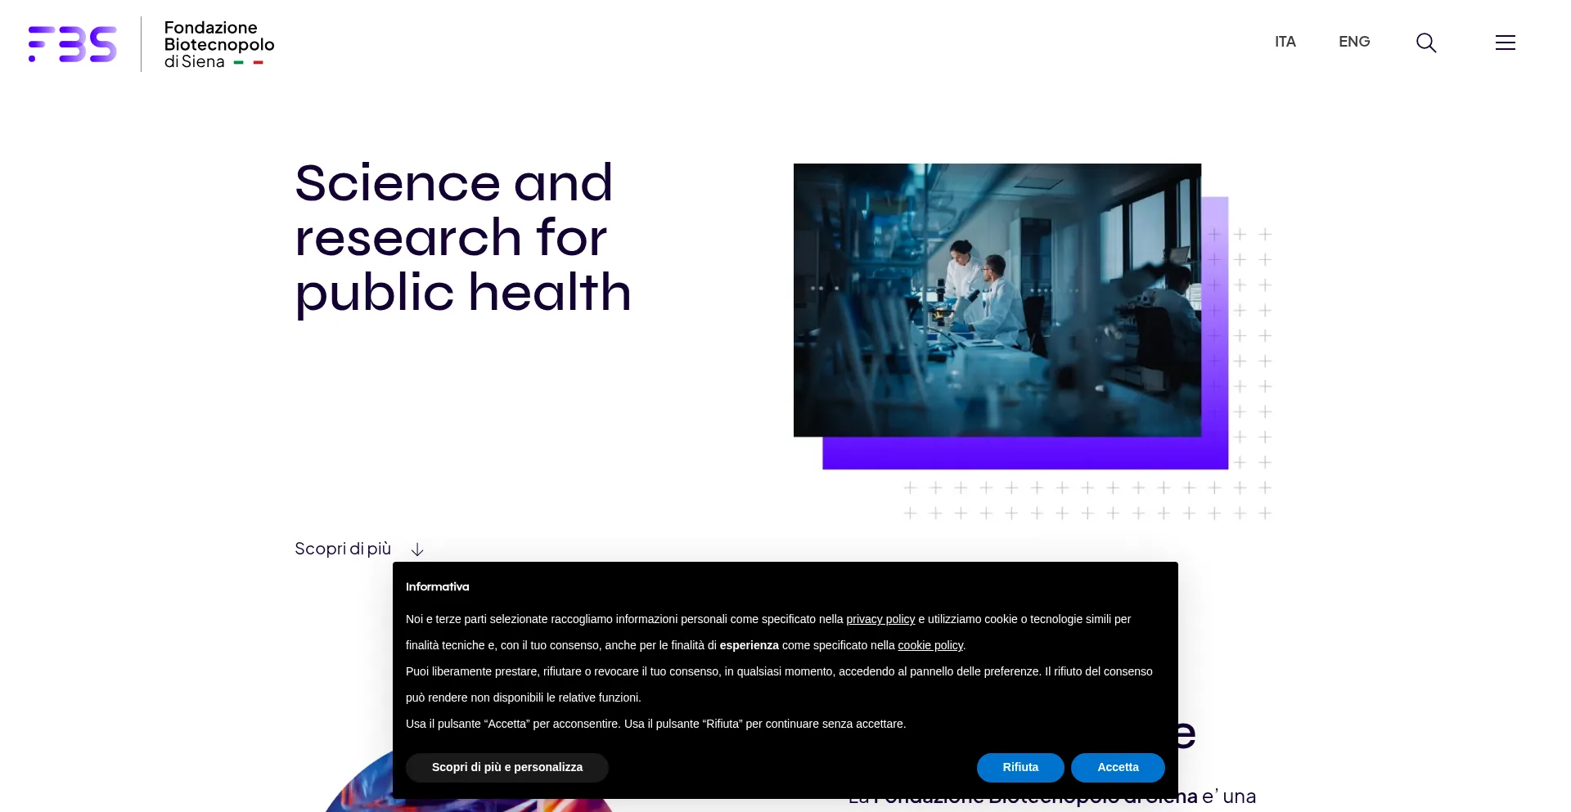1571x812 pixels.
Task: Click the bold 'esperienza' word in cookie notice
Action: click(749, 645)
